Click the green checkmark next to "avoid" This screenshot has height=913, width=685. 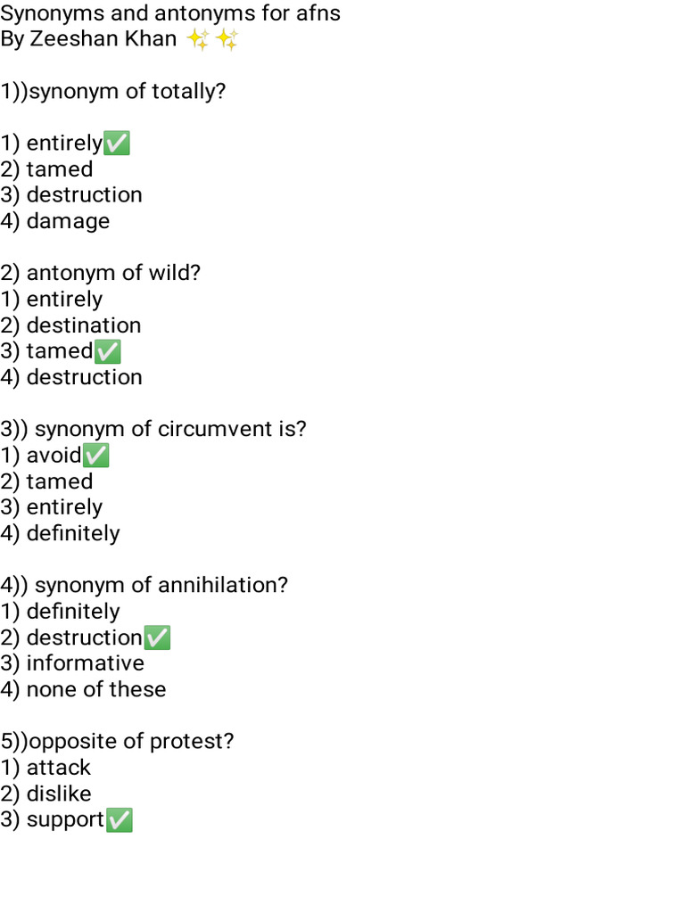tap(95, 456)
